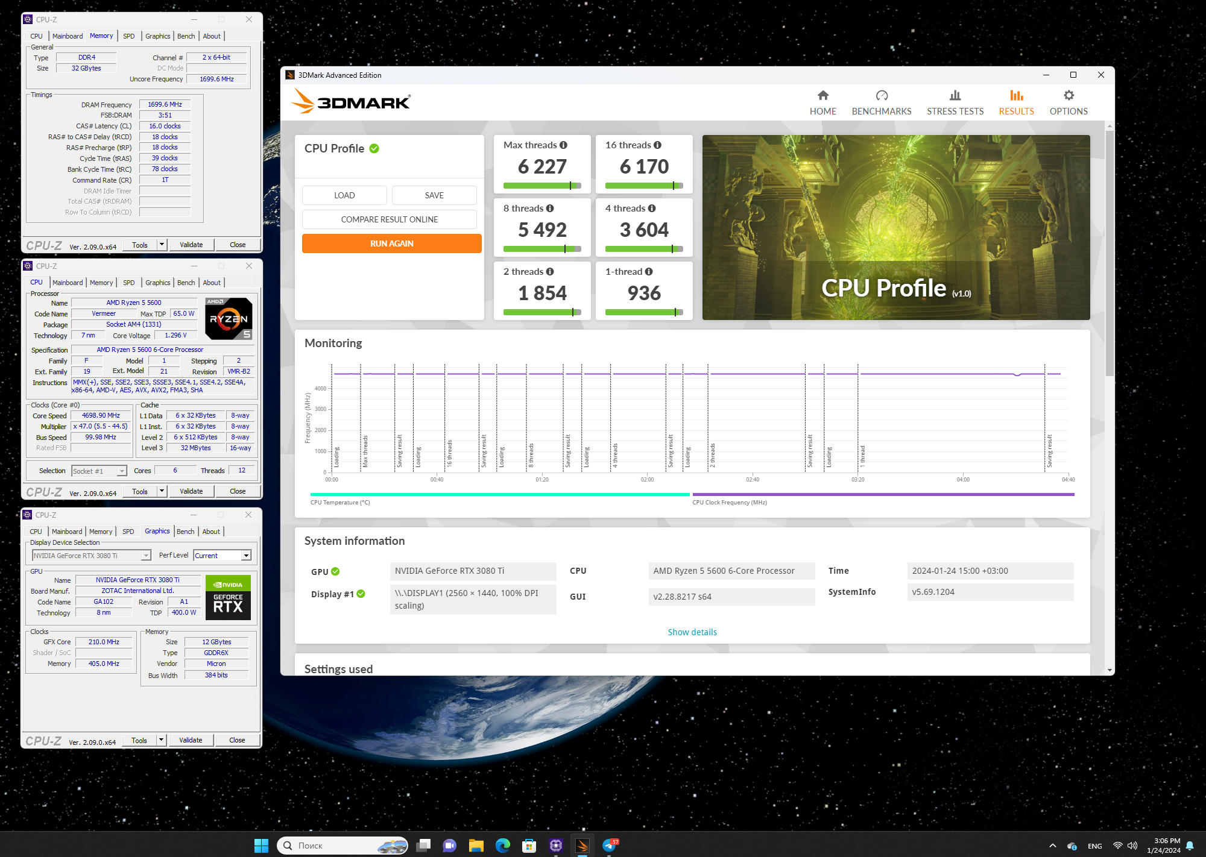Click the Max threads info icon

pyautogui.click(x=563, y=145)
